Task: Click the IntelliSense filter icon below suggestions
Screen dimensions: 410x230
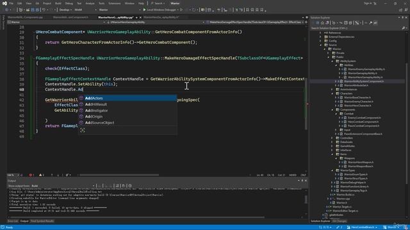Action: (83, 130)
